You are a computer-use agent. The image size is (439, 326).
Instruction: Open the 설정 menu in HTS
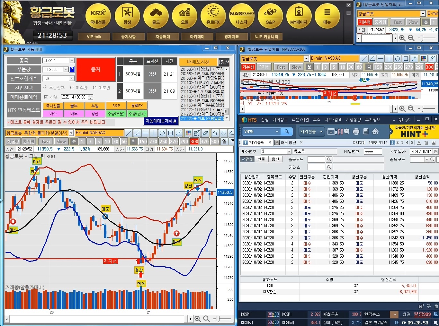[x=264, y=120]
